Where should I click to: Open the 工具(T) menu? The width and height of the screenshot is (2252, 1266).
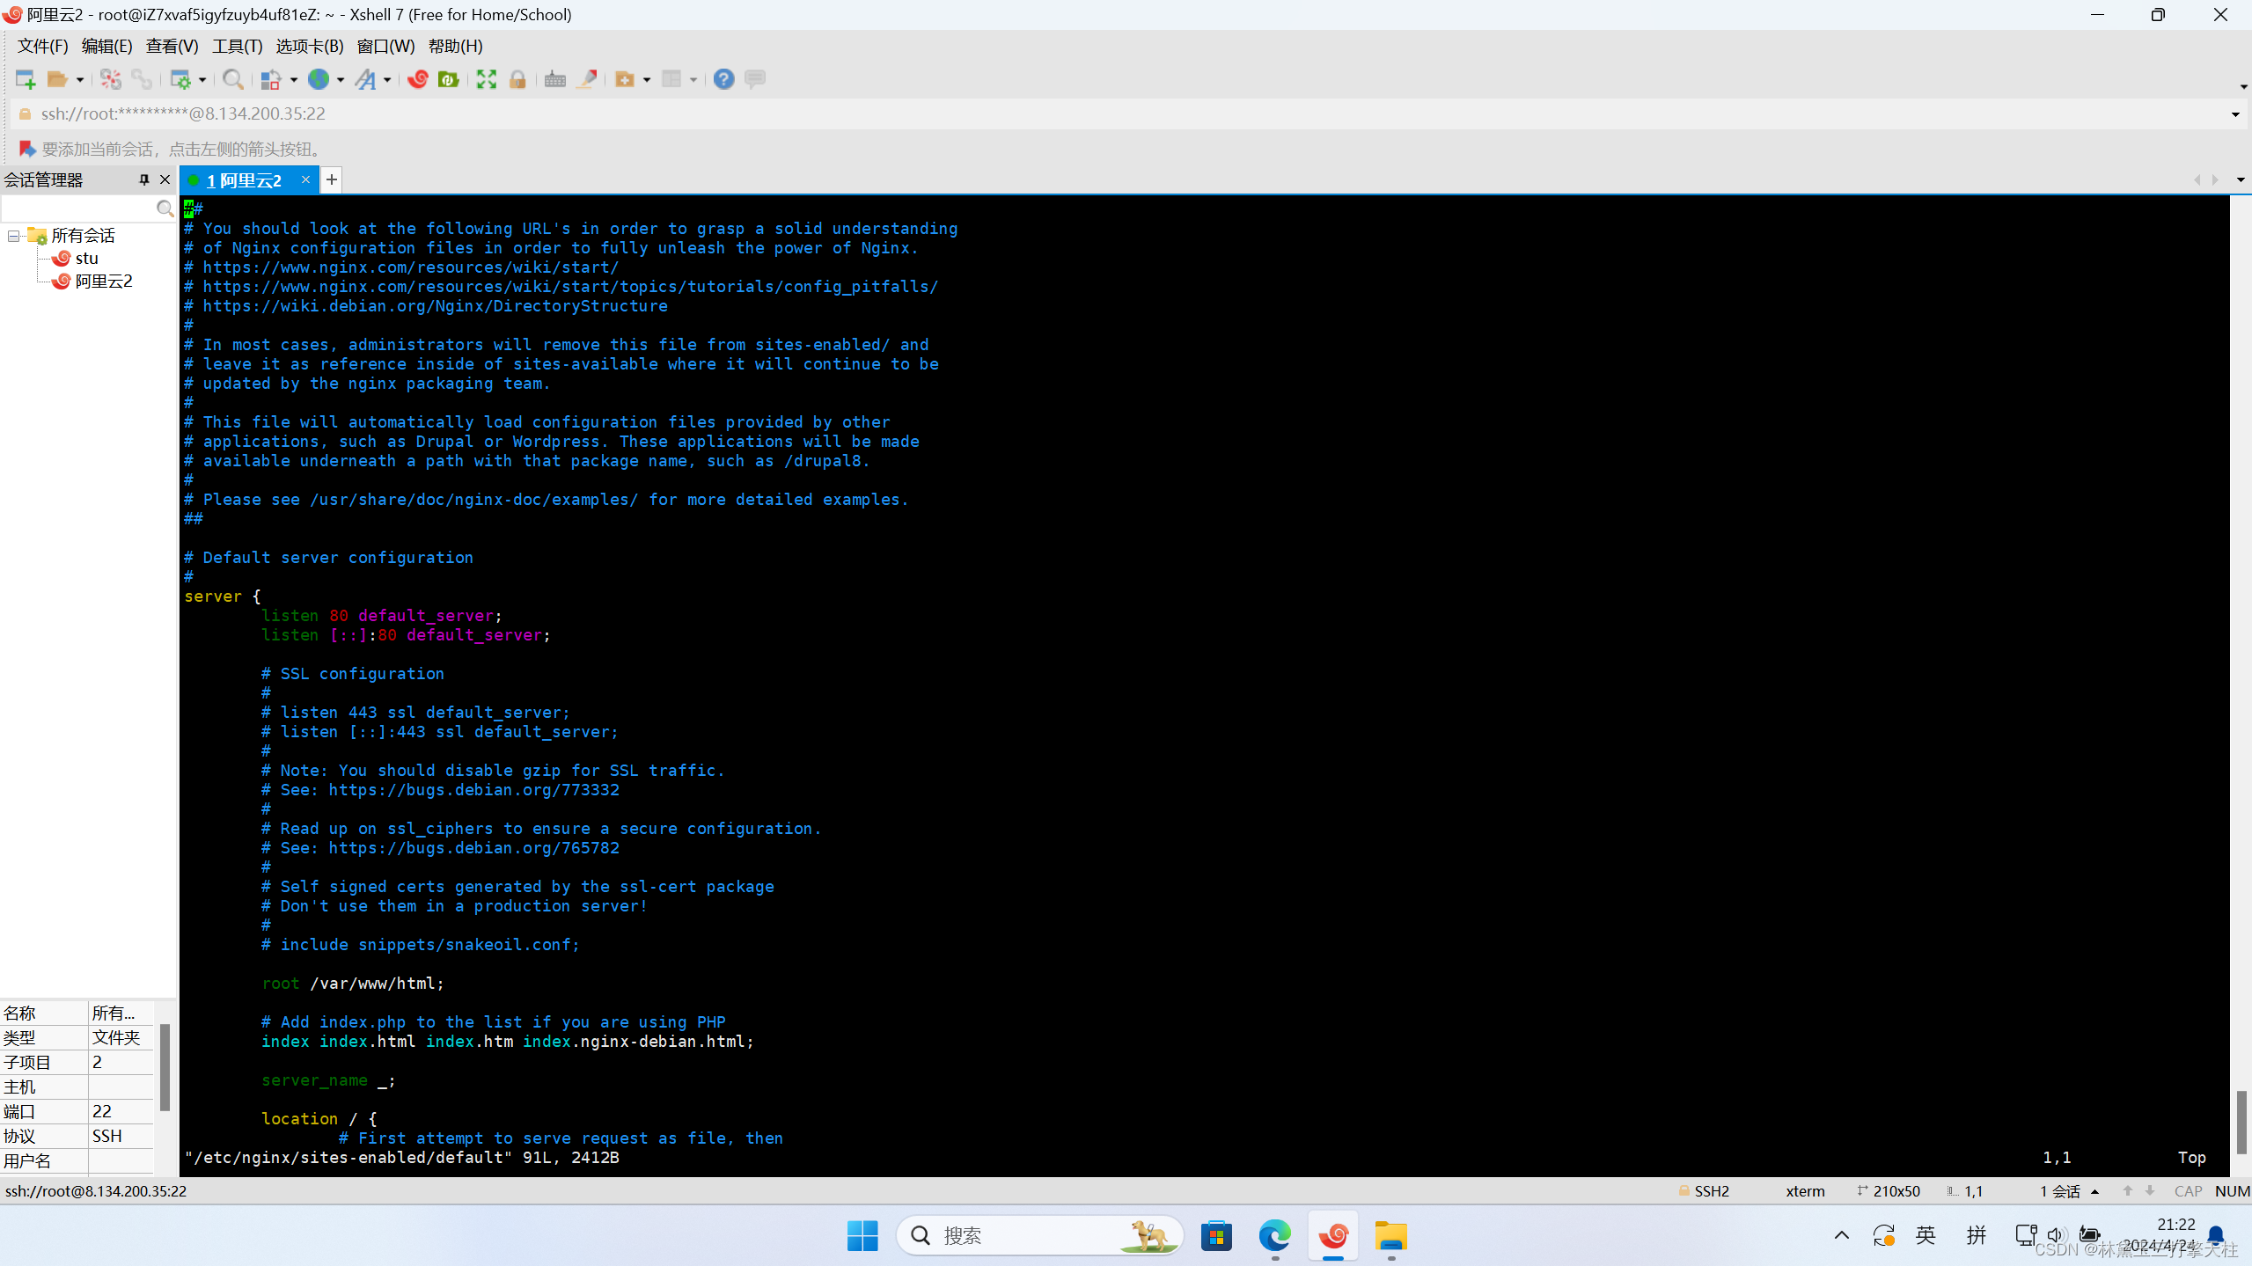pos(236,46)
